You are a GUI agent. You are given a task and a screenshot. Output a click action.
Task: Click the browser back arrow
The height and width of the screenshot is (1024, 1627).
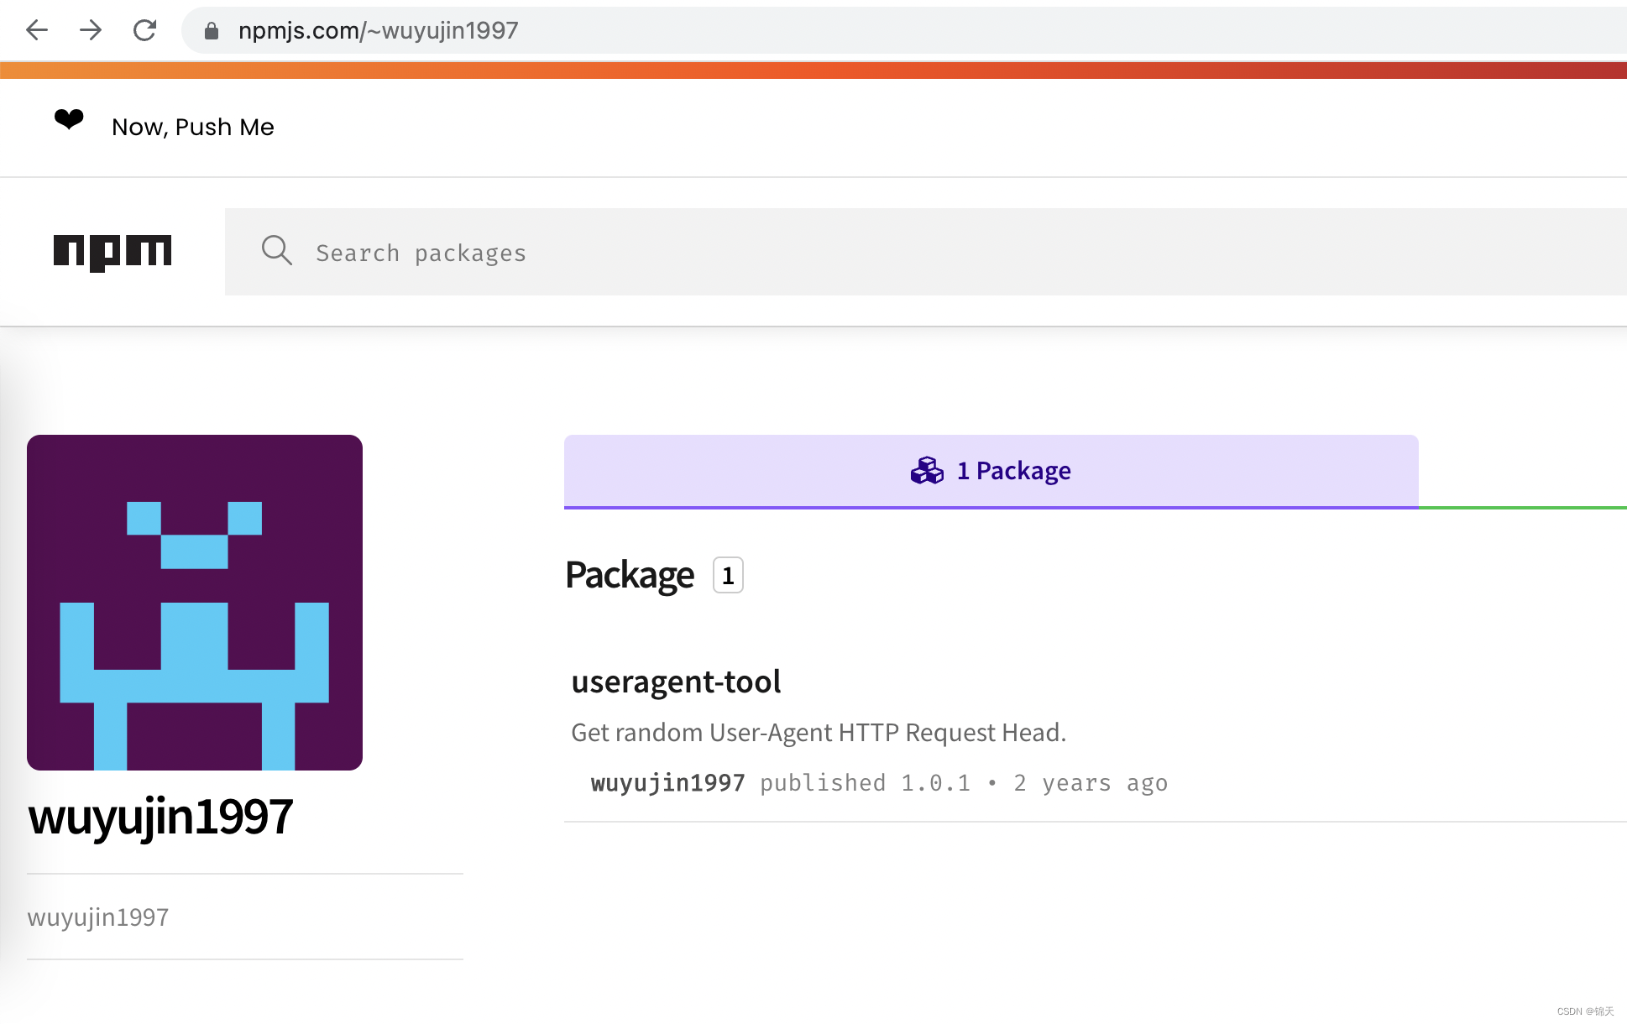[37, 30]
